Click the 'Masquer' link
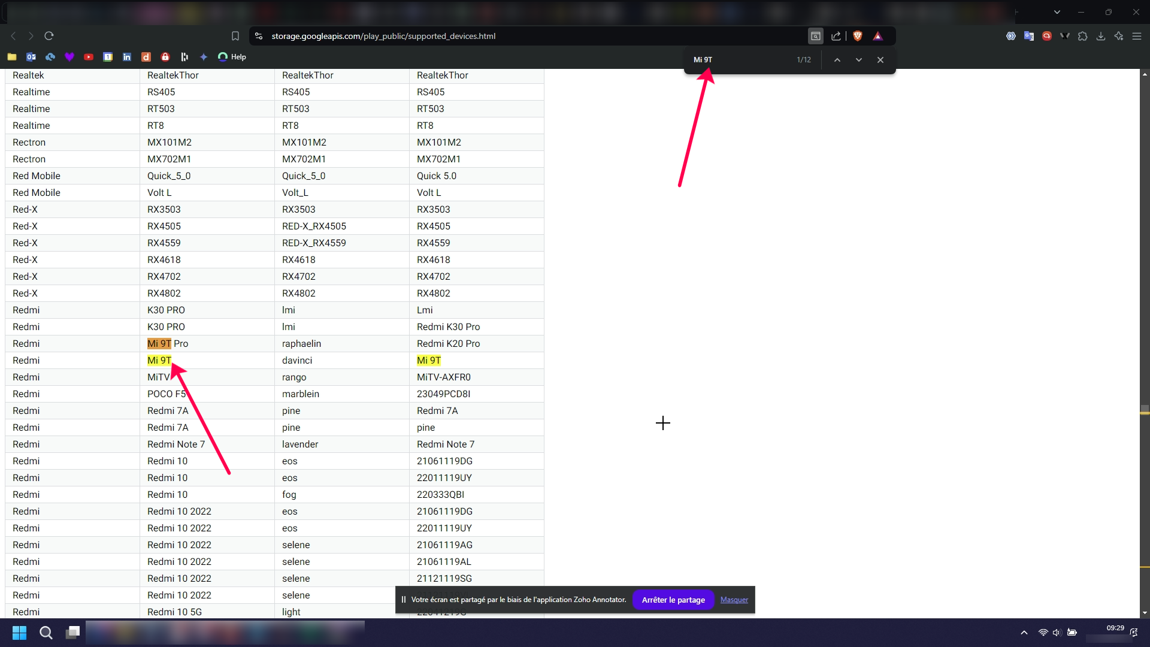1150x647 pixels. (734, 600)
